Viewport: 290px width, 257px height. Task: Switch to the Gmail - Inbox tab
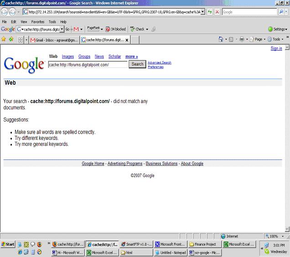click(54, 40)
